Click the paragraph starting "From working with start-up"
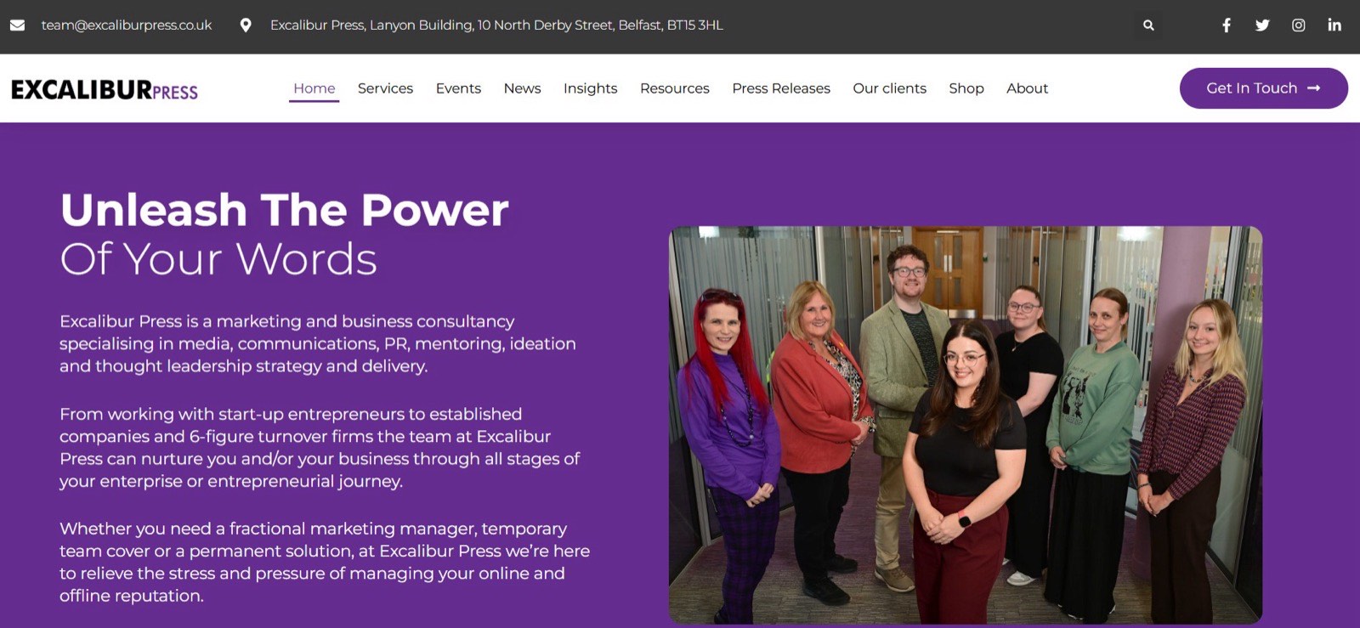1360x628 pixels. pyautogui.click(x=320, y=447)
